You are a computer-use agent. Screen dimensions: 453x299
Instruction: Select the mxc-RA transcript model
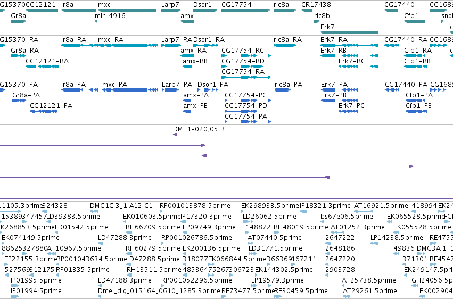(x=128, y=45)
